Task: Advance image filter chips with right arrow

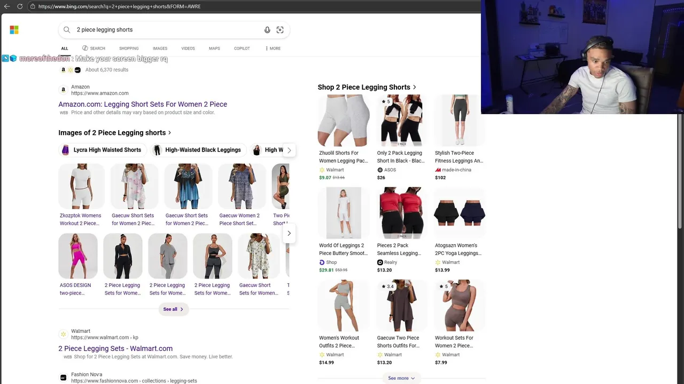Action: (x=289, y=150)
